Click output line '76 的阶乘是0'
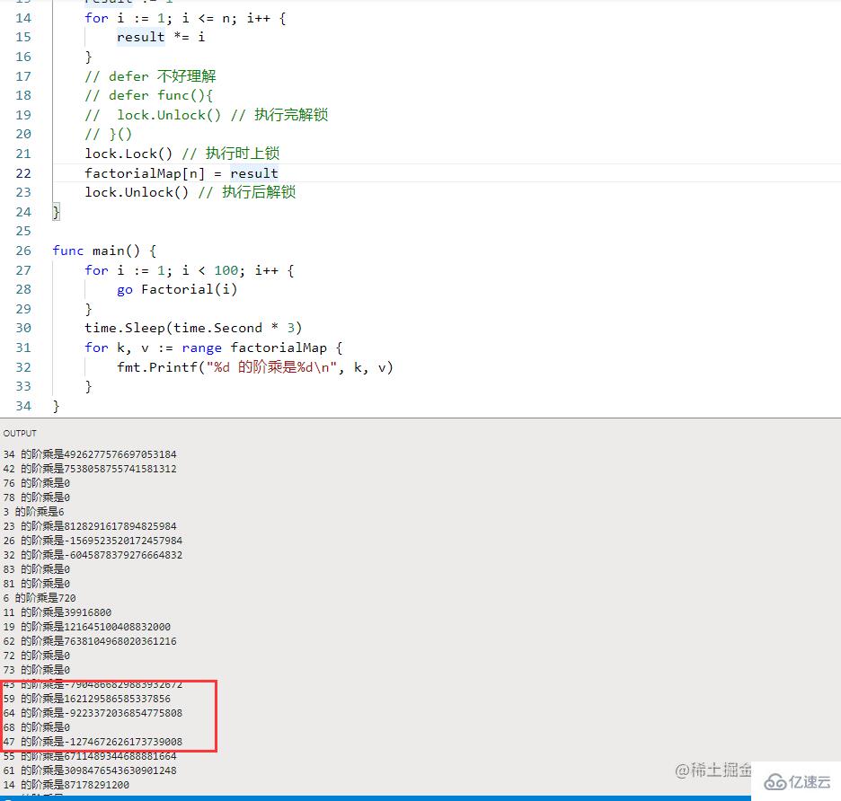Screen dimensions: 841x801 (37, 483)
